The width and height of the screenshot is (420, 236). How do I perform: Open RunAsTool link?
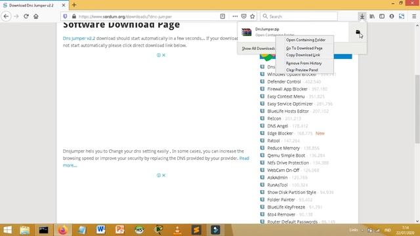coord(277,185)
